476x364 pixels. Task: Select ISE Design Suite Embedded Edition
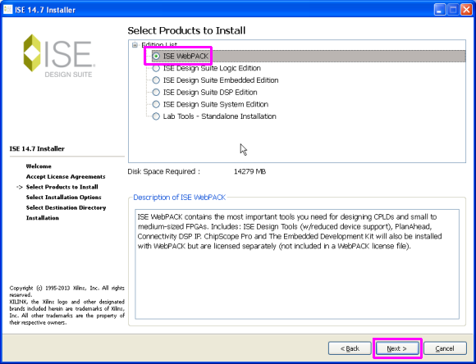tap(156, 80)
